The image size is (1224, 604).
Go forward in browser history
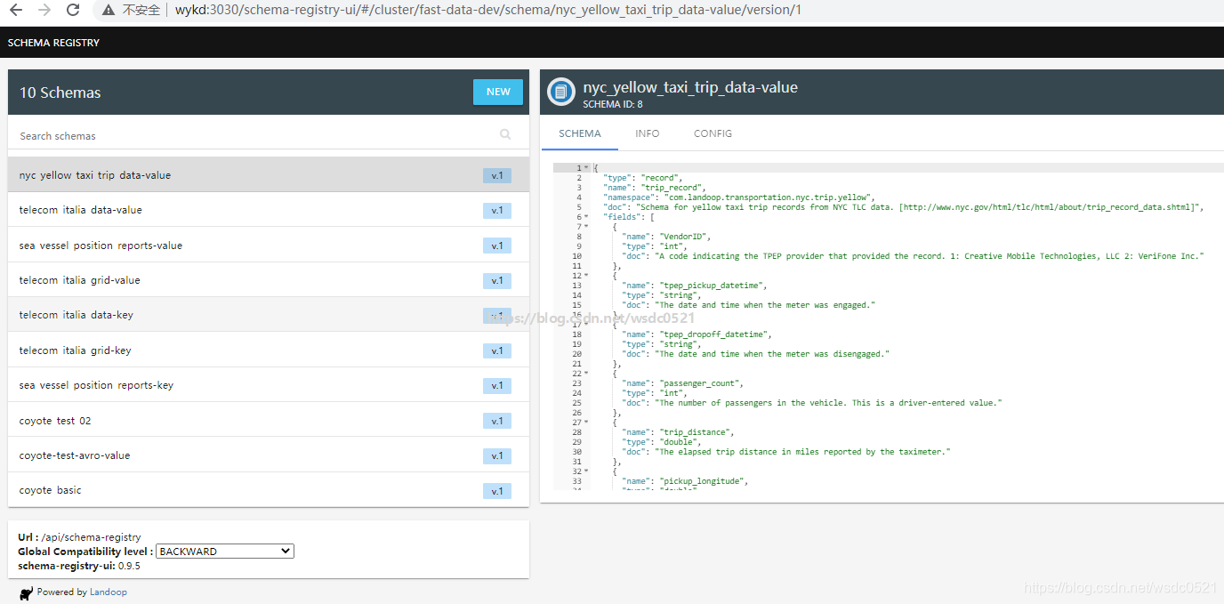pos(44,11)
